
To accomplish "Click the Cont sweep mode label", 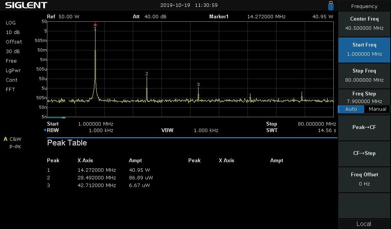I will [x=11, y=80].
